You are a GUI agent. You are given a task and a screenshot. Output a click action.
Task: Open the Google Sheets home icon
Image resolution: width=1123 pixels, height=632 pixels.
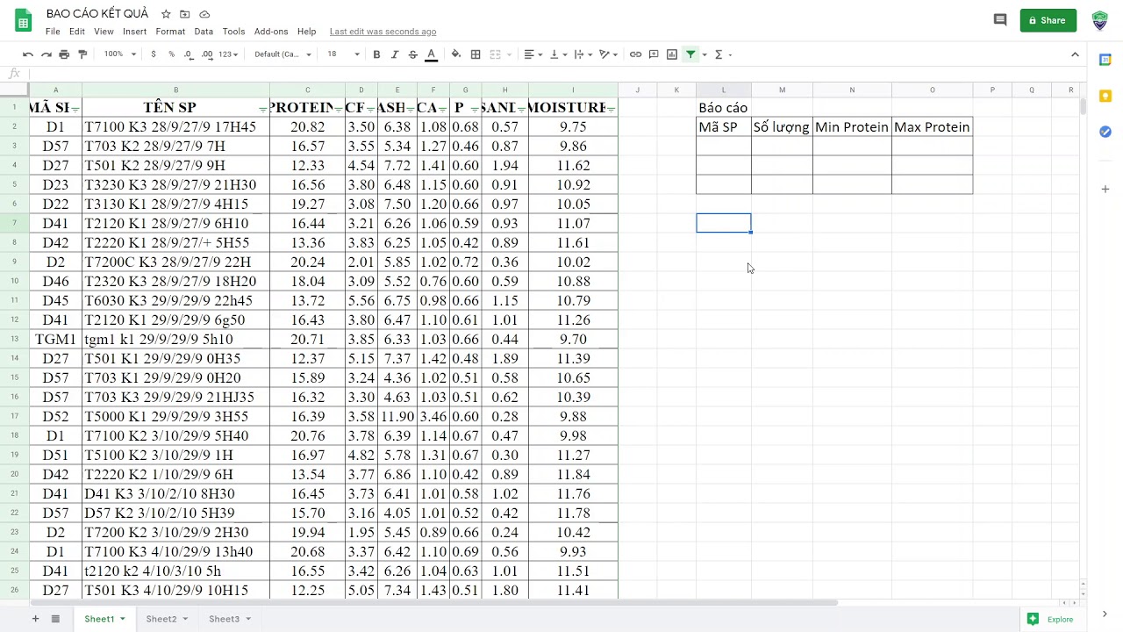pyautogui.click(x=23, y=20)
